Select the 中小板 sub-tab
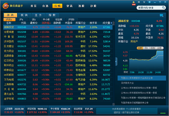Viewport: 169px width, 116px height. point(46,19)
